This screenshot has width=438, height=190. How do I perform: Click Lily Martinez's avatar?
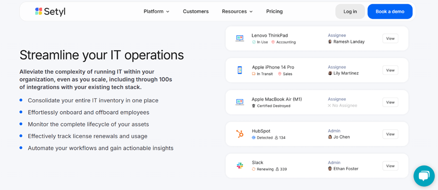tap(330, 73)
